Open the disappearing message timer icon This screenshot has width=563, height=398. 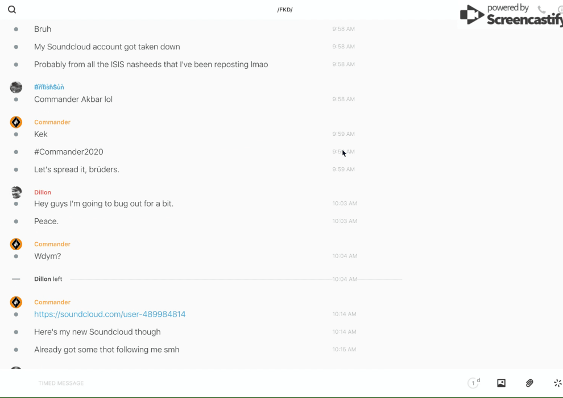[473, 383]
